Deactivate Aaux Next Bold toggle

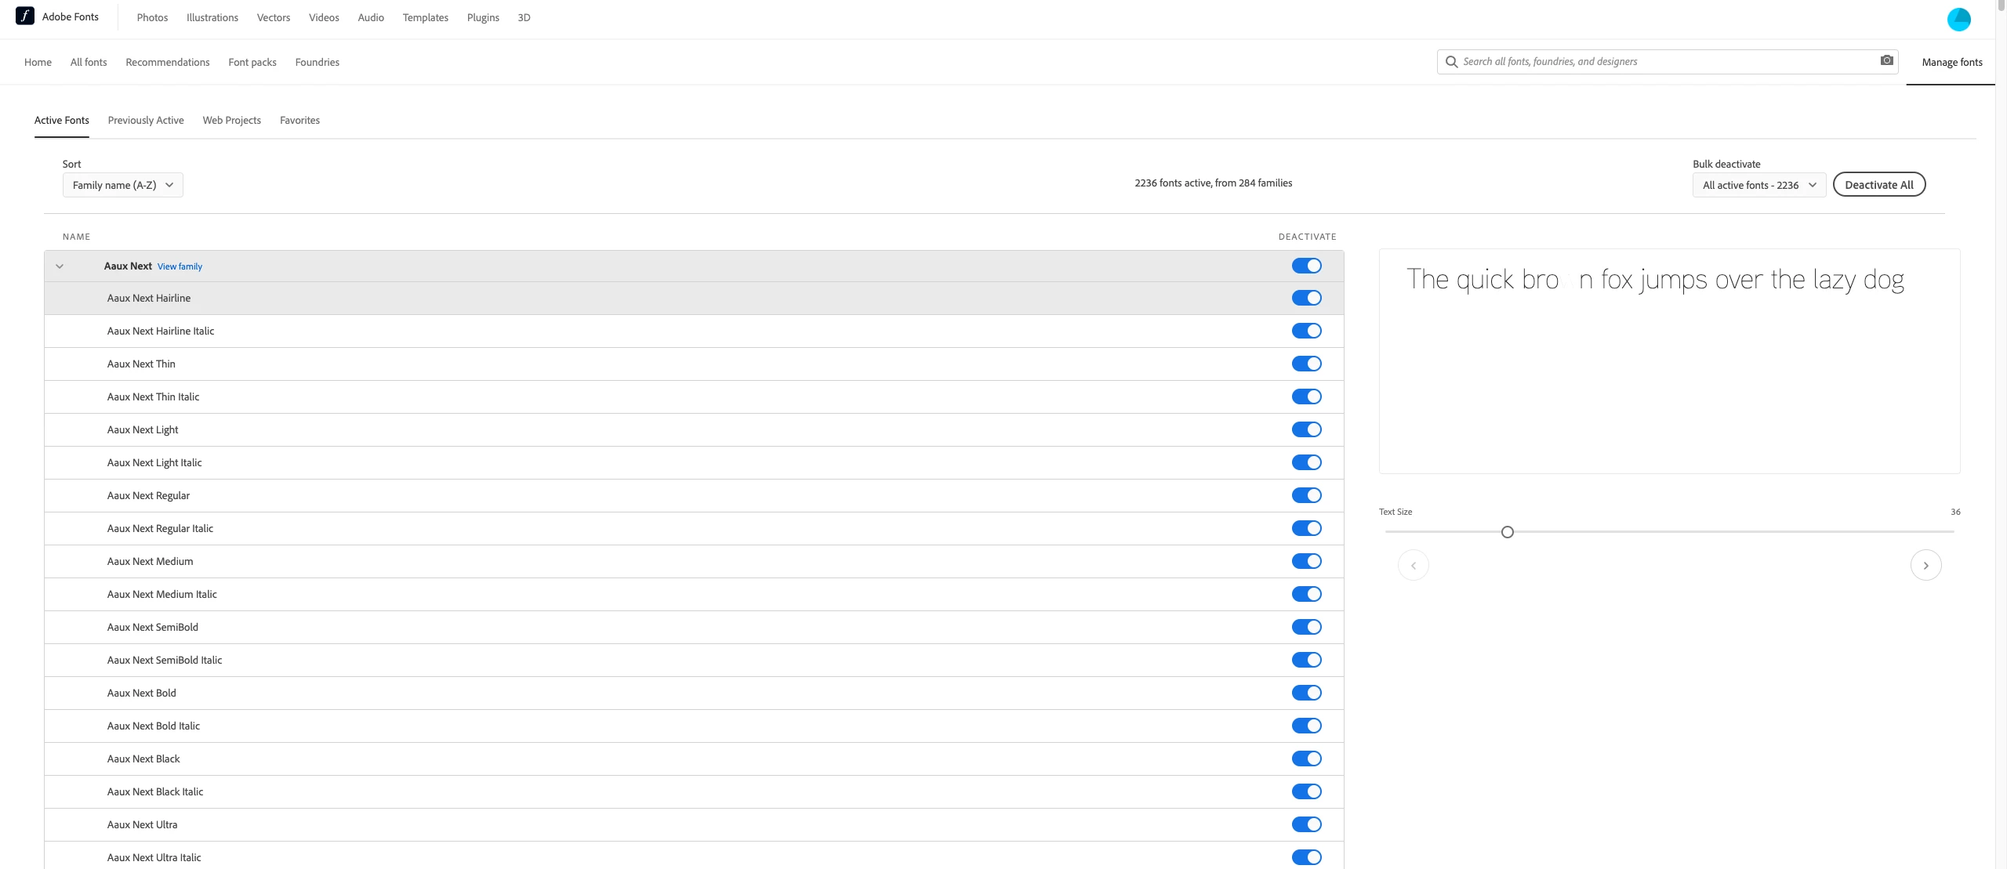pos(1306,693)
